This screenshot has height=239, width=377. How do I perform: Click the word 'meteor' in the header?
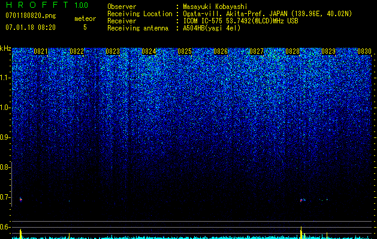tap(85, 19)
